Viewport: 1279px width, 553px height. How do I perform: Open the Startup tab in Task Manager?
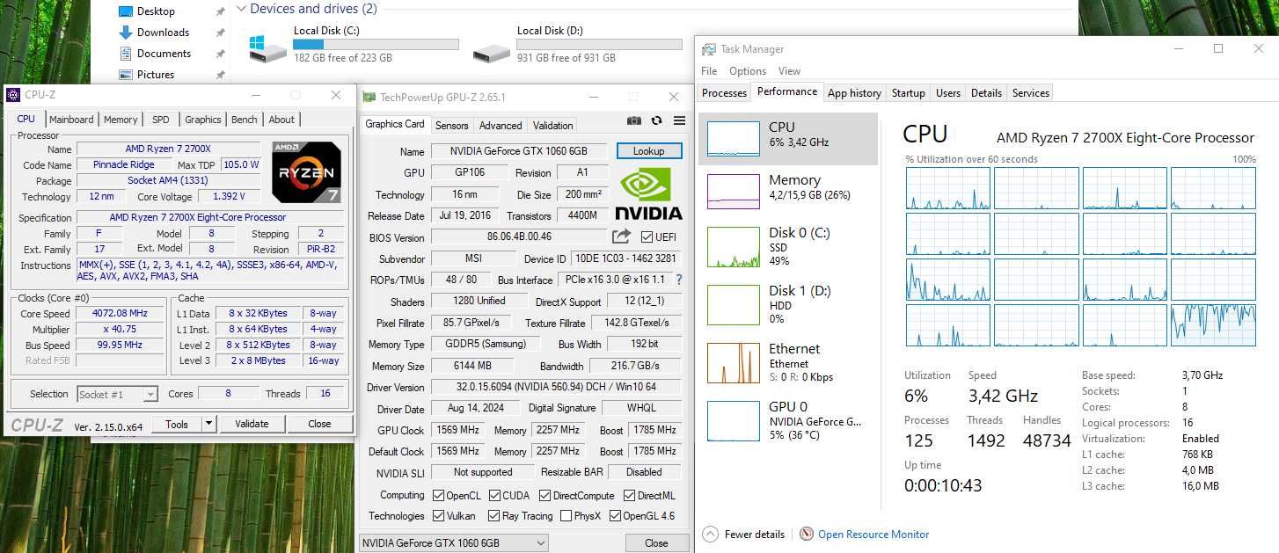[x=908, y=92]
